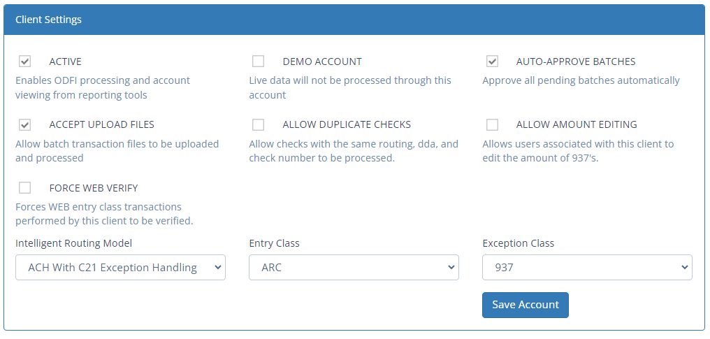Click the Client Settings panel header
This screenshot has height=339, width=710.
tap(354, 20)
